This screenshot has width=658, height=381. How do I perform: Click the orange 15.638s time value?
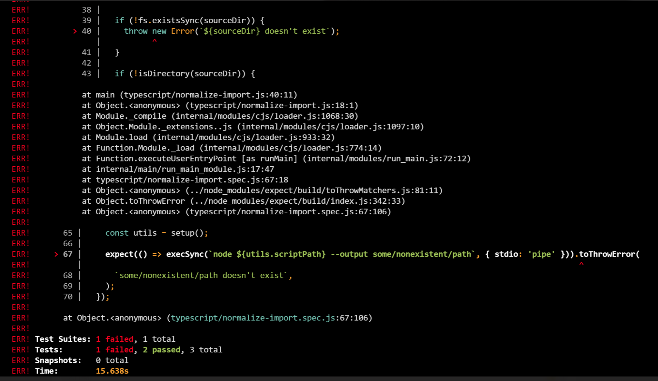click(112, 371)
